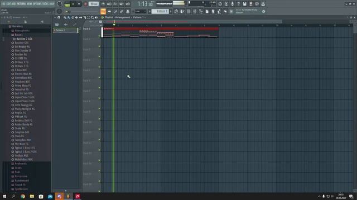Open the ADD menu
This screenshot has height=200, width=357.
click(x=13, y=4)
